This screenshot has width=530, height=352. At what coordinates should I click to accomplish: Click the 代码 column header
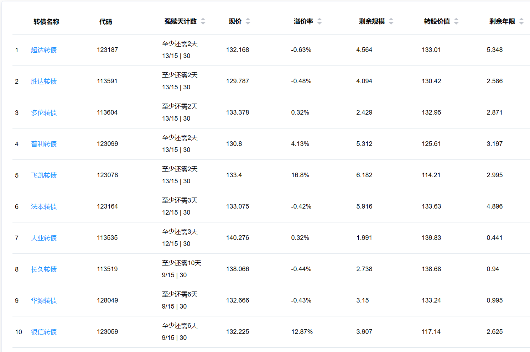105,22
